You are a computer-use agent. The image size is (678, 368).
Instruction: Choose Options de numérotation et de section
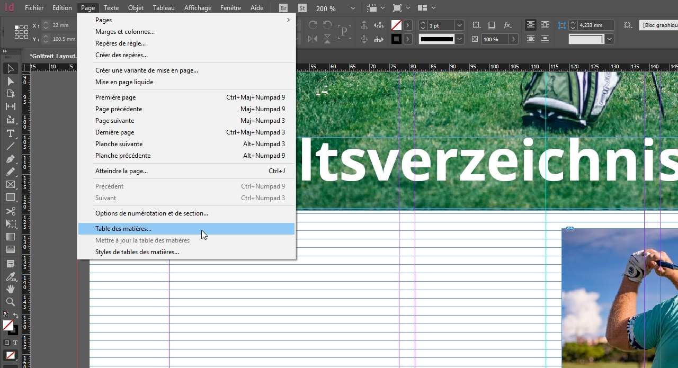186,213
